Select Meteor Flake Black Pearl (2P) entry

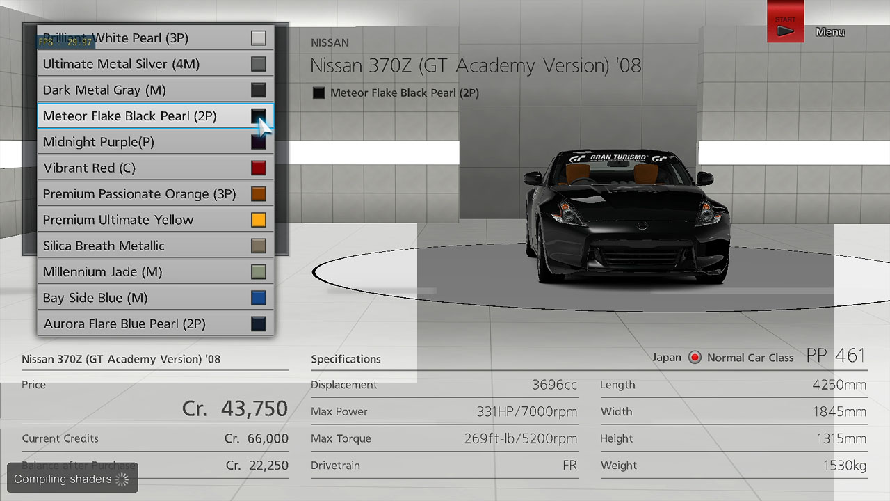(156, 116)
